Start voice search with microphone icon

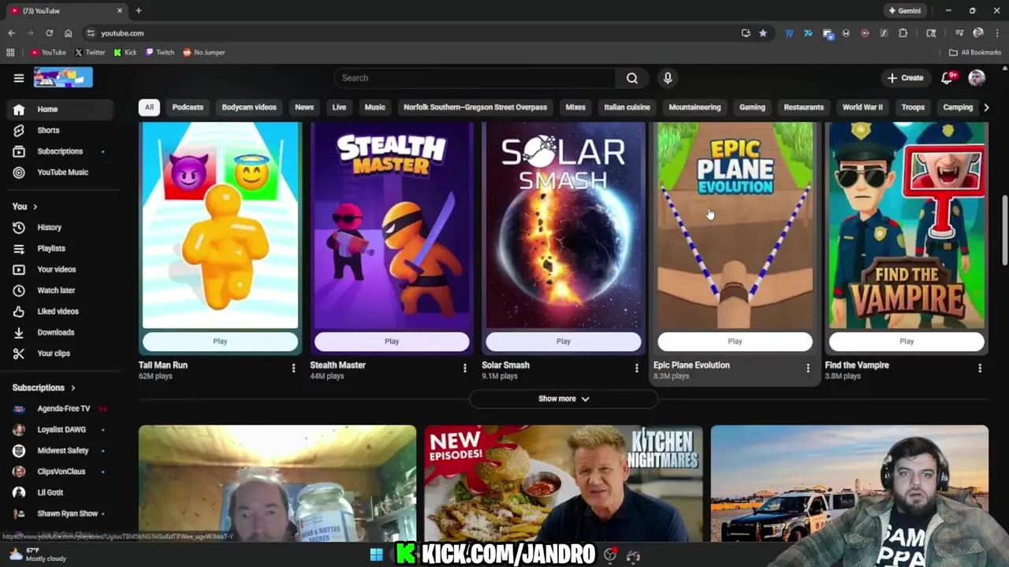(x=668, y=78)
